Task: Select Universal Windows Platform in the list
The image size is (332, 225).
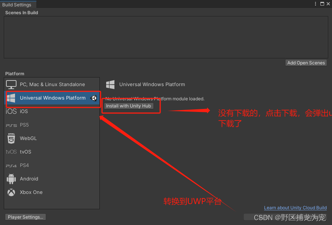Action: coord(52,98)
